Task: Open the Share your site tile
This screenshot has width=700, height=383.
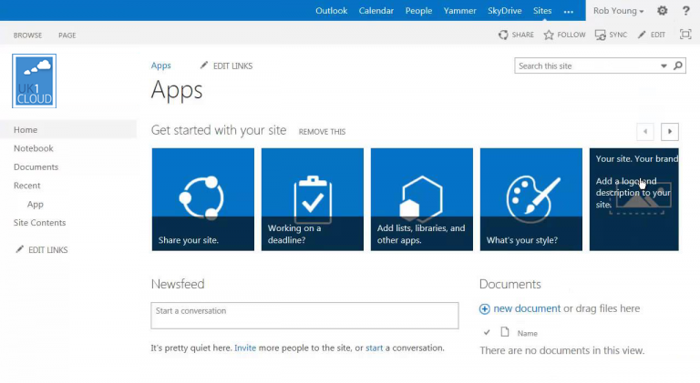Action: (203, 199)
